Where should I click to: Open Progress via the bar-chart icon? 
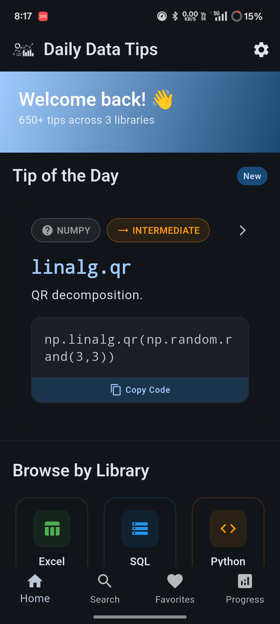pos(244,582)
